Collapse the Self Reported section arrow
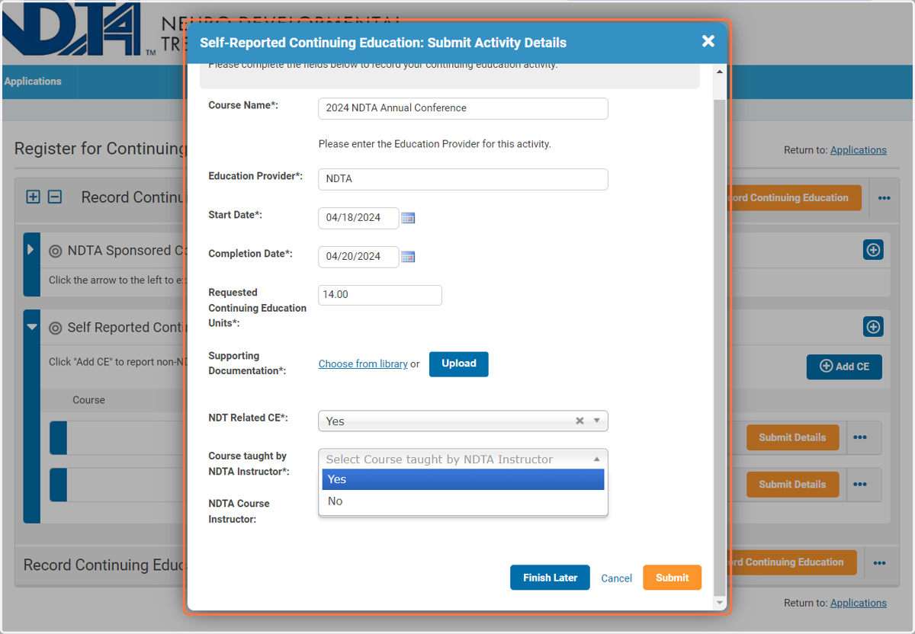Screen dimensions: 915x634 31,327
